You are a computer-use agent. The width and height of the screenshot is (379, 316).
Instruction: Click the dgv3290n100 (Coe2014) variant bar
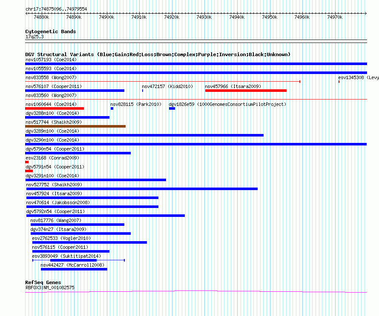pos(196,144)
